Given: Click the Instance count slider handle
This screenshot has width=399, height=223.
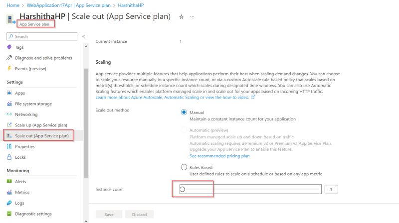Looking at the screenshot, I should click(x=182, y=189).
